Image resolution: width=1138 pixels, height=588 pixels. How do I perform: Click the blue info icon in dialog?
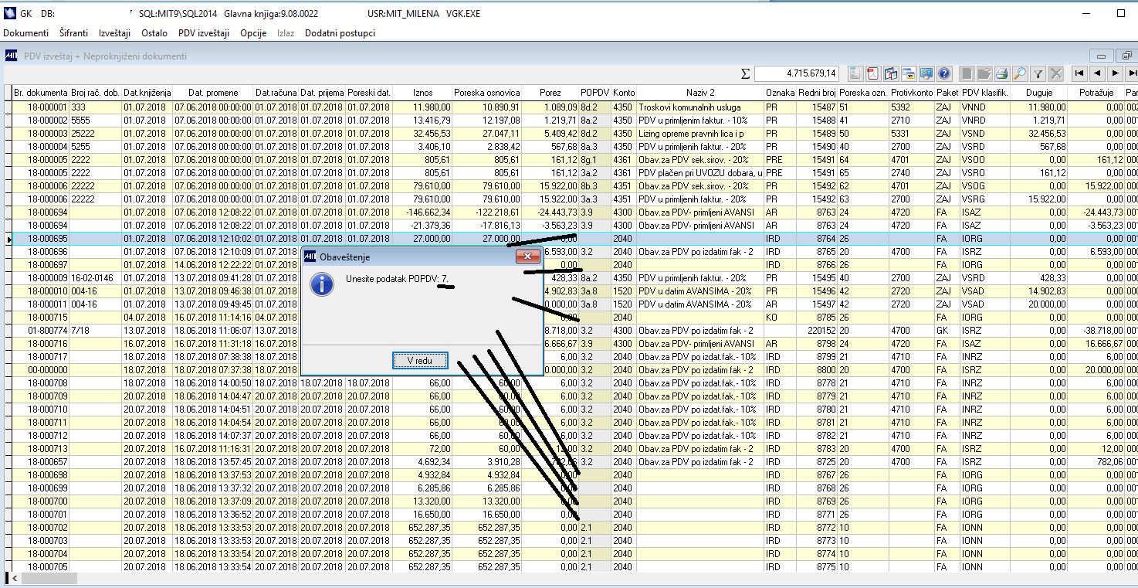321,284
